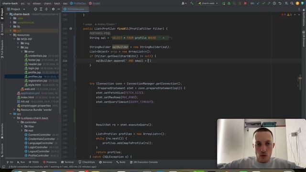The height and width of the screenshot is (172, 306).
Task: Open web.xml in Project tree
Action: pyautogui.click(x=30, y=89)
